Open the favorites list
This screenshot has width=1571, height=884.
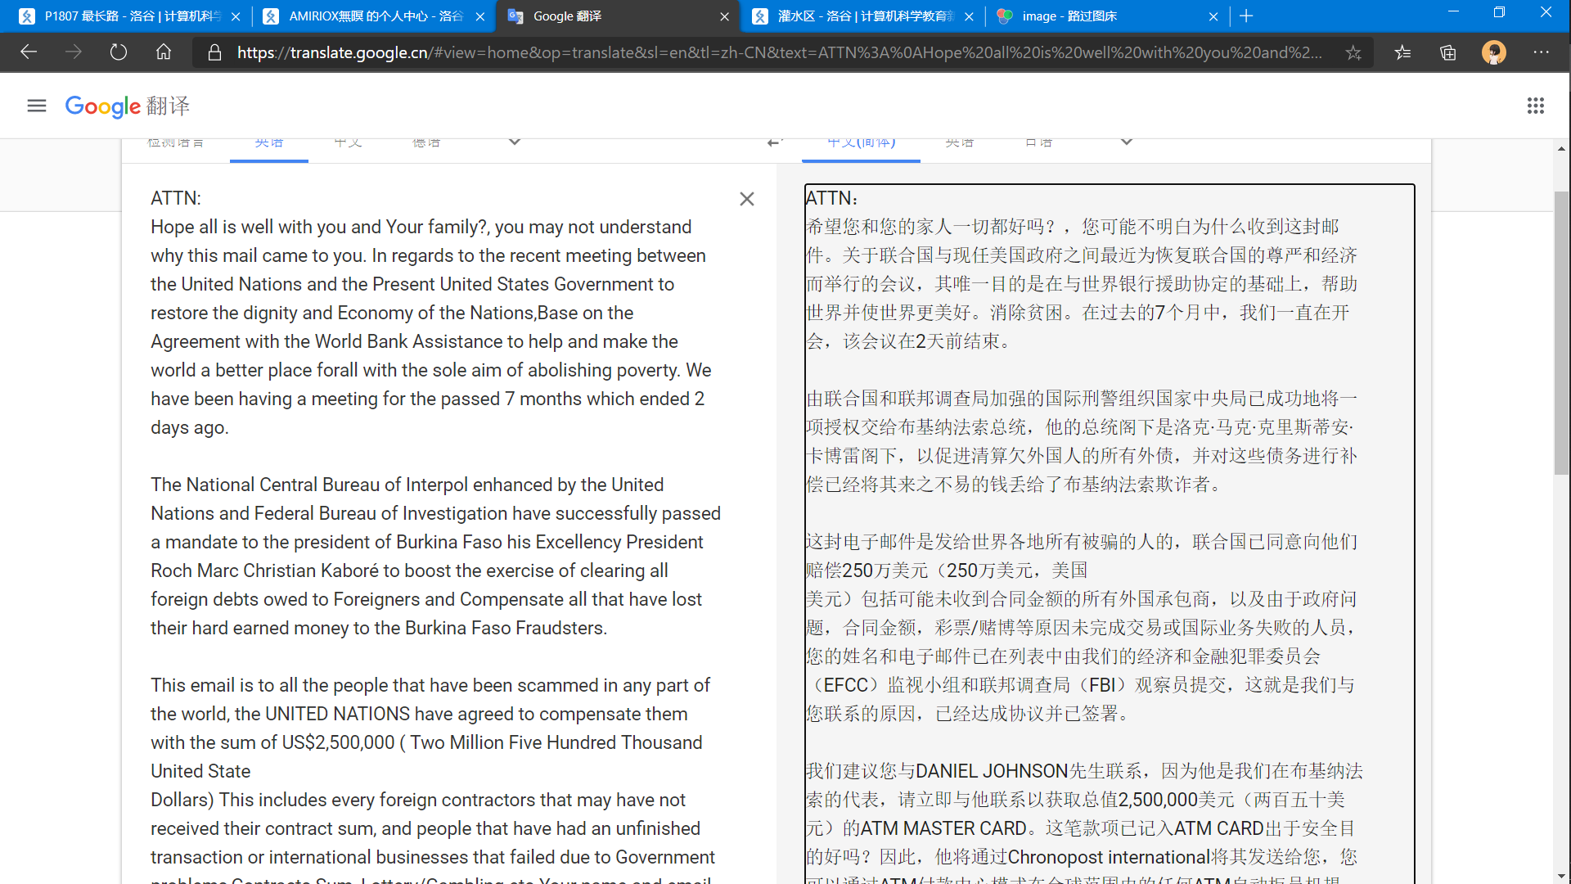coord(1402,52)
